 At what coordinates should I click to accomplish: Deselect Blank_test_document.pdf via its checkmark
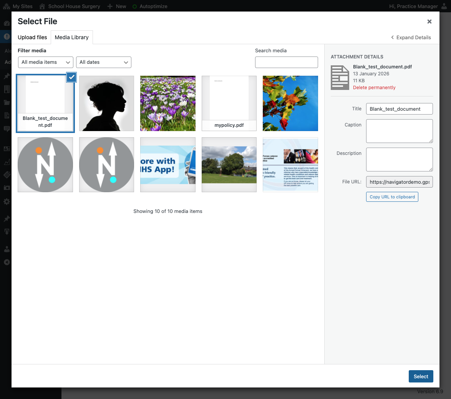tap(71, 77)
